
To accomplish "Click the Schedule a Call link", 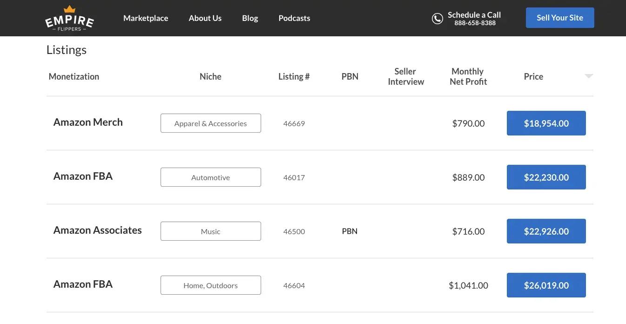I will click(474, 15).
